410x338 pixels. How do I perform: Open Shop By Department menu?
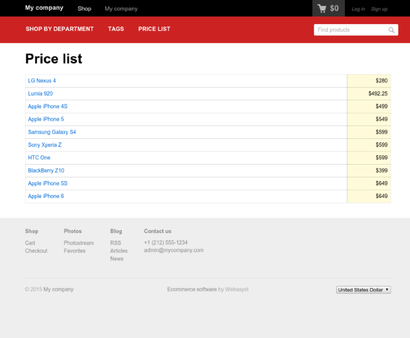click(x=60, y=29)
